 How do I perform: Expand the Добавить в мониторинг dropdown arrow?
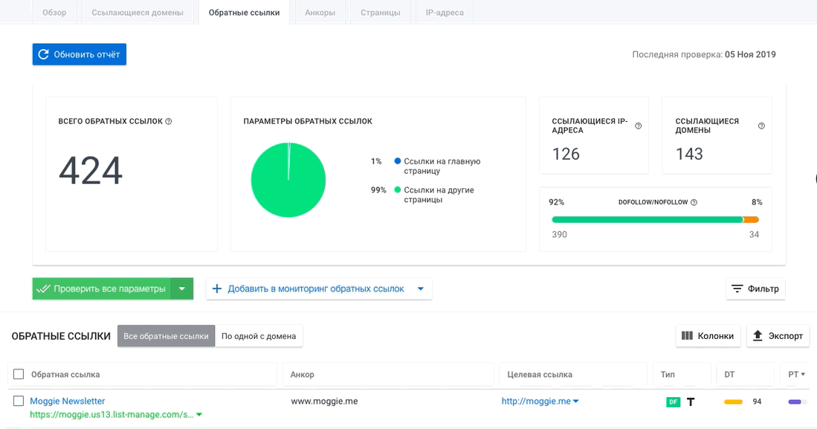(421, 288)
